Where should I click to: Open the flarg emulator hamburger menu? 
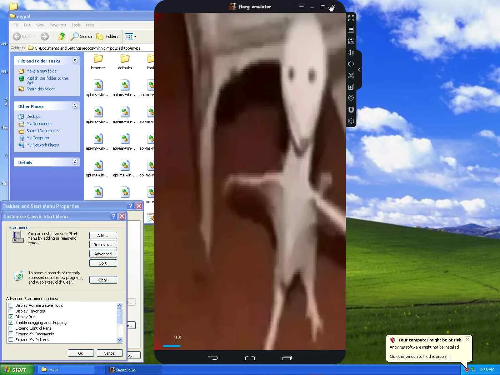click(x=301, y=6)
